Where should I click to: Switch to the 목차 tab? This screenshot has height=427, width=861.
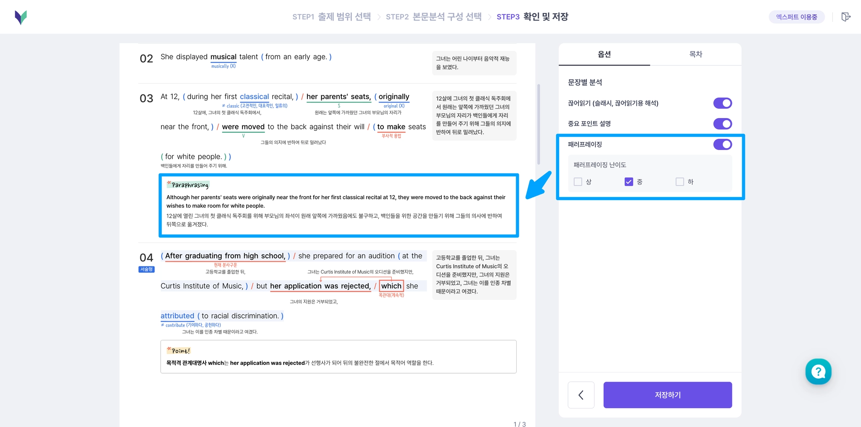click(x=696, y=54)
